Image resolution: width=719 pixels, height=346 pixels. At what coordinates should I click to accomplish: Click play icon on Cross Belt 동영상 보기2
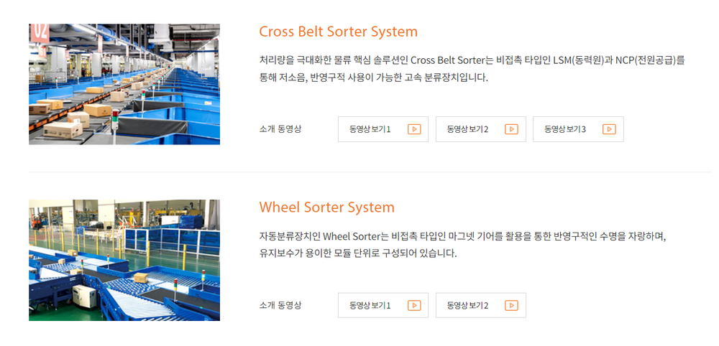(x=511, y=129)
